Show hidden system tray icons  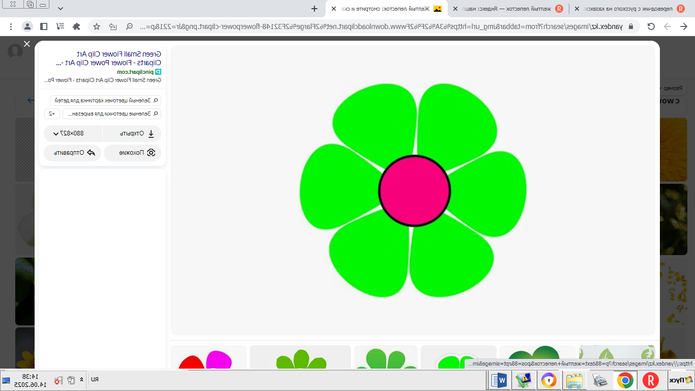click(x=81, y=380)
